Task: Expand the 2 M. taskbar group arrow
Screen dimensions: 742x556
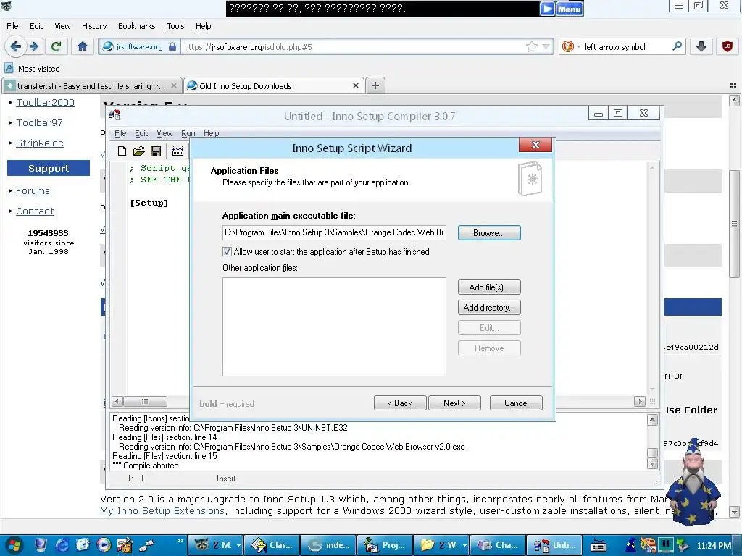Action: point(238,546)
